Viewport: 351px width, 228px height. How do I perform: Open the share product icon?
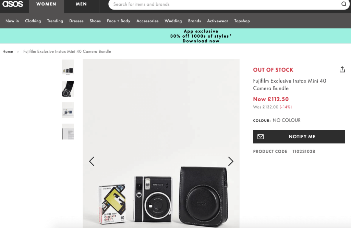[x=342, y=69]
